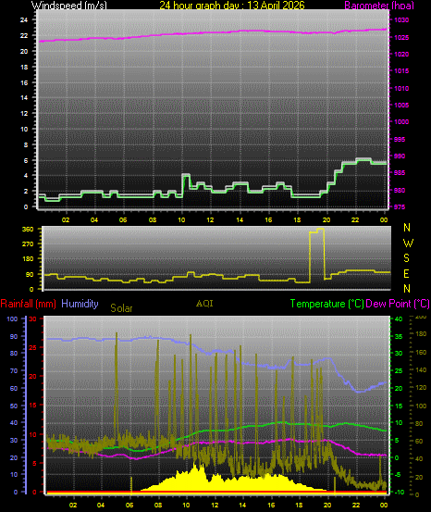Image resolution: width=431 pixels, height=512 pixels.
Task: Click the green 40 on temperature axis
Action: point(399,319)
